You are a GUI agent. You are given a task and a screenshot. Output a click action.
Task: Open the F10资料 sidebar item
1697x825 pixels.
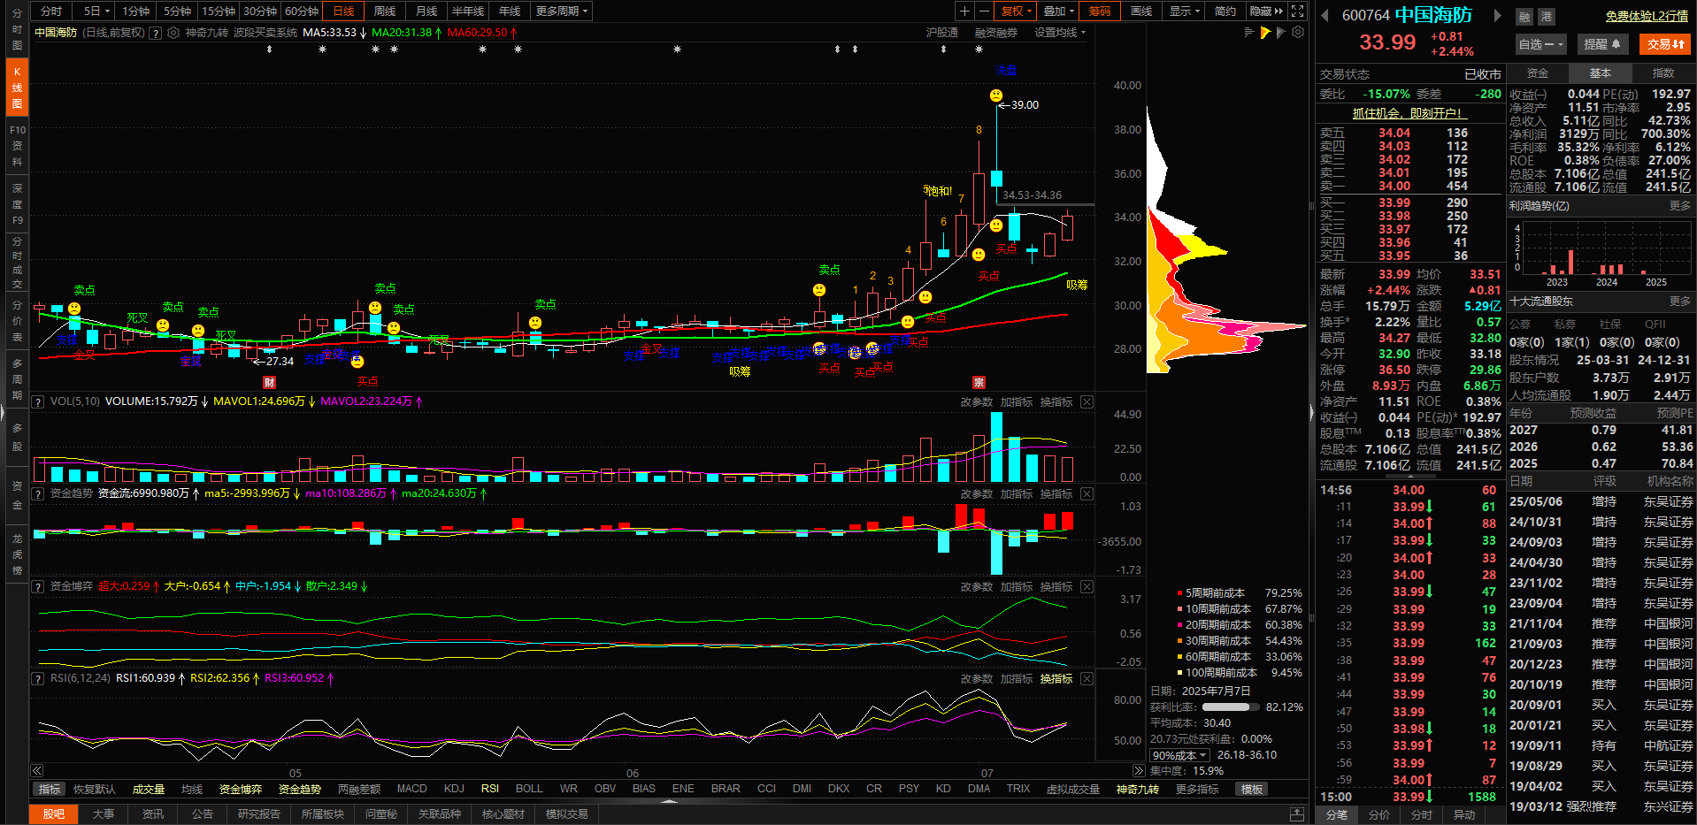[x=17, y=146]
